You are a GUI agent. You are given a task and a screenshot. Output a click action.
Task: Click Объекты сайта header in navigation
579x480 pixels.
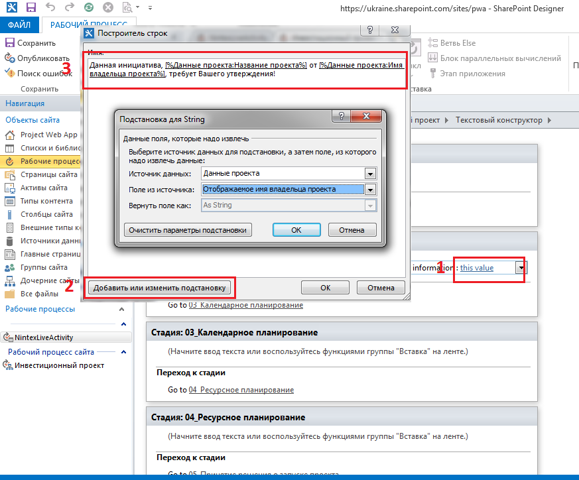tap(32, 120)
